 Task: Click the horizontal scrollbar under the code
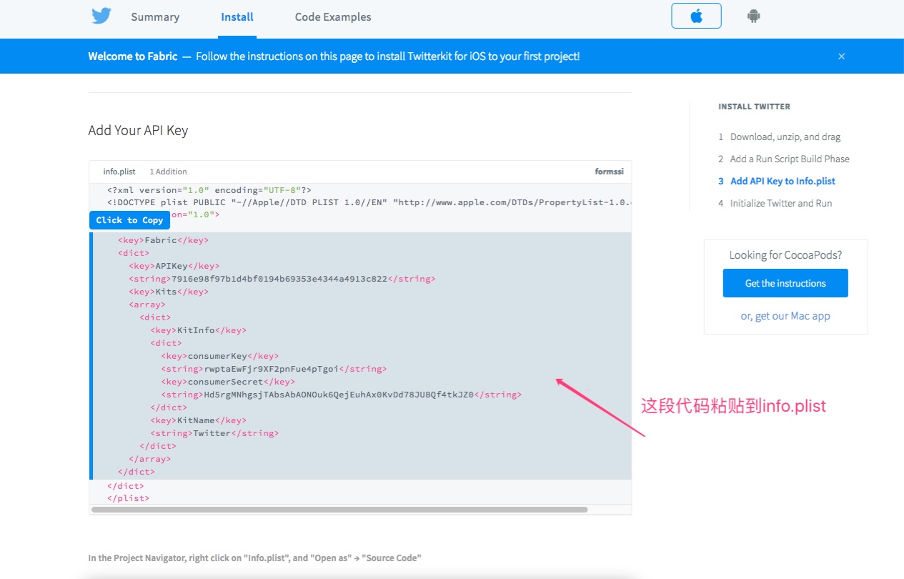339,510
